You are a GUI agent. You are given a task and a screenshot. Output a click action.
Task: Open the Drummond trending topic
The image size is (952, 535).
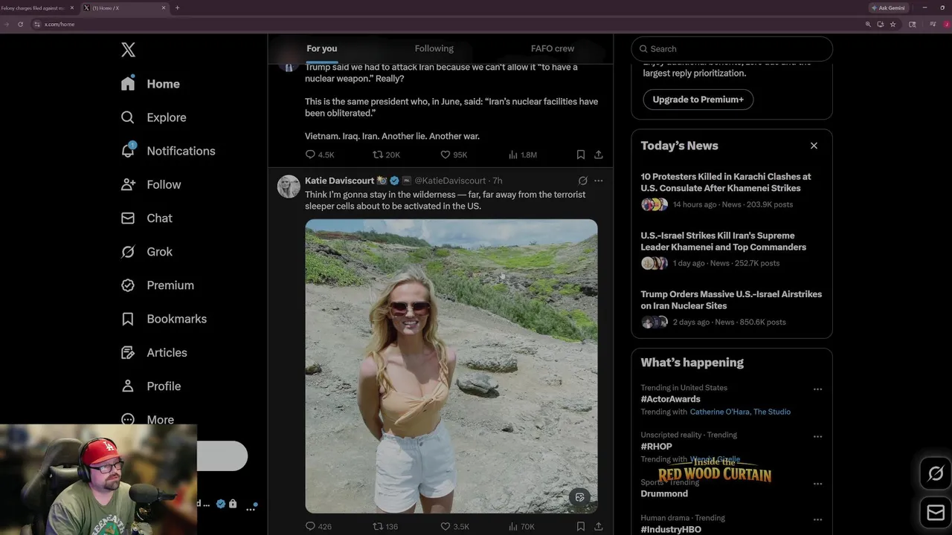coord(664,493)
